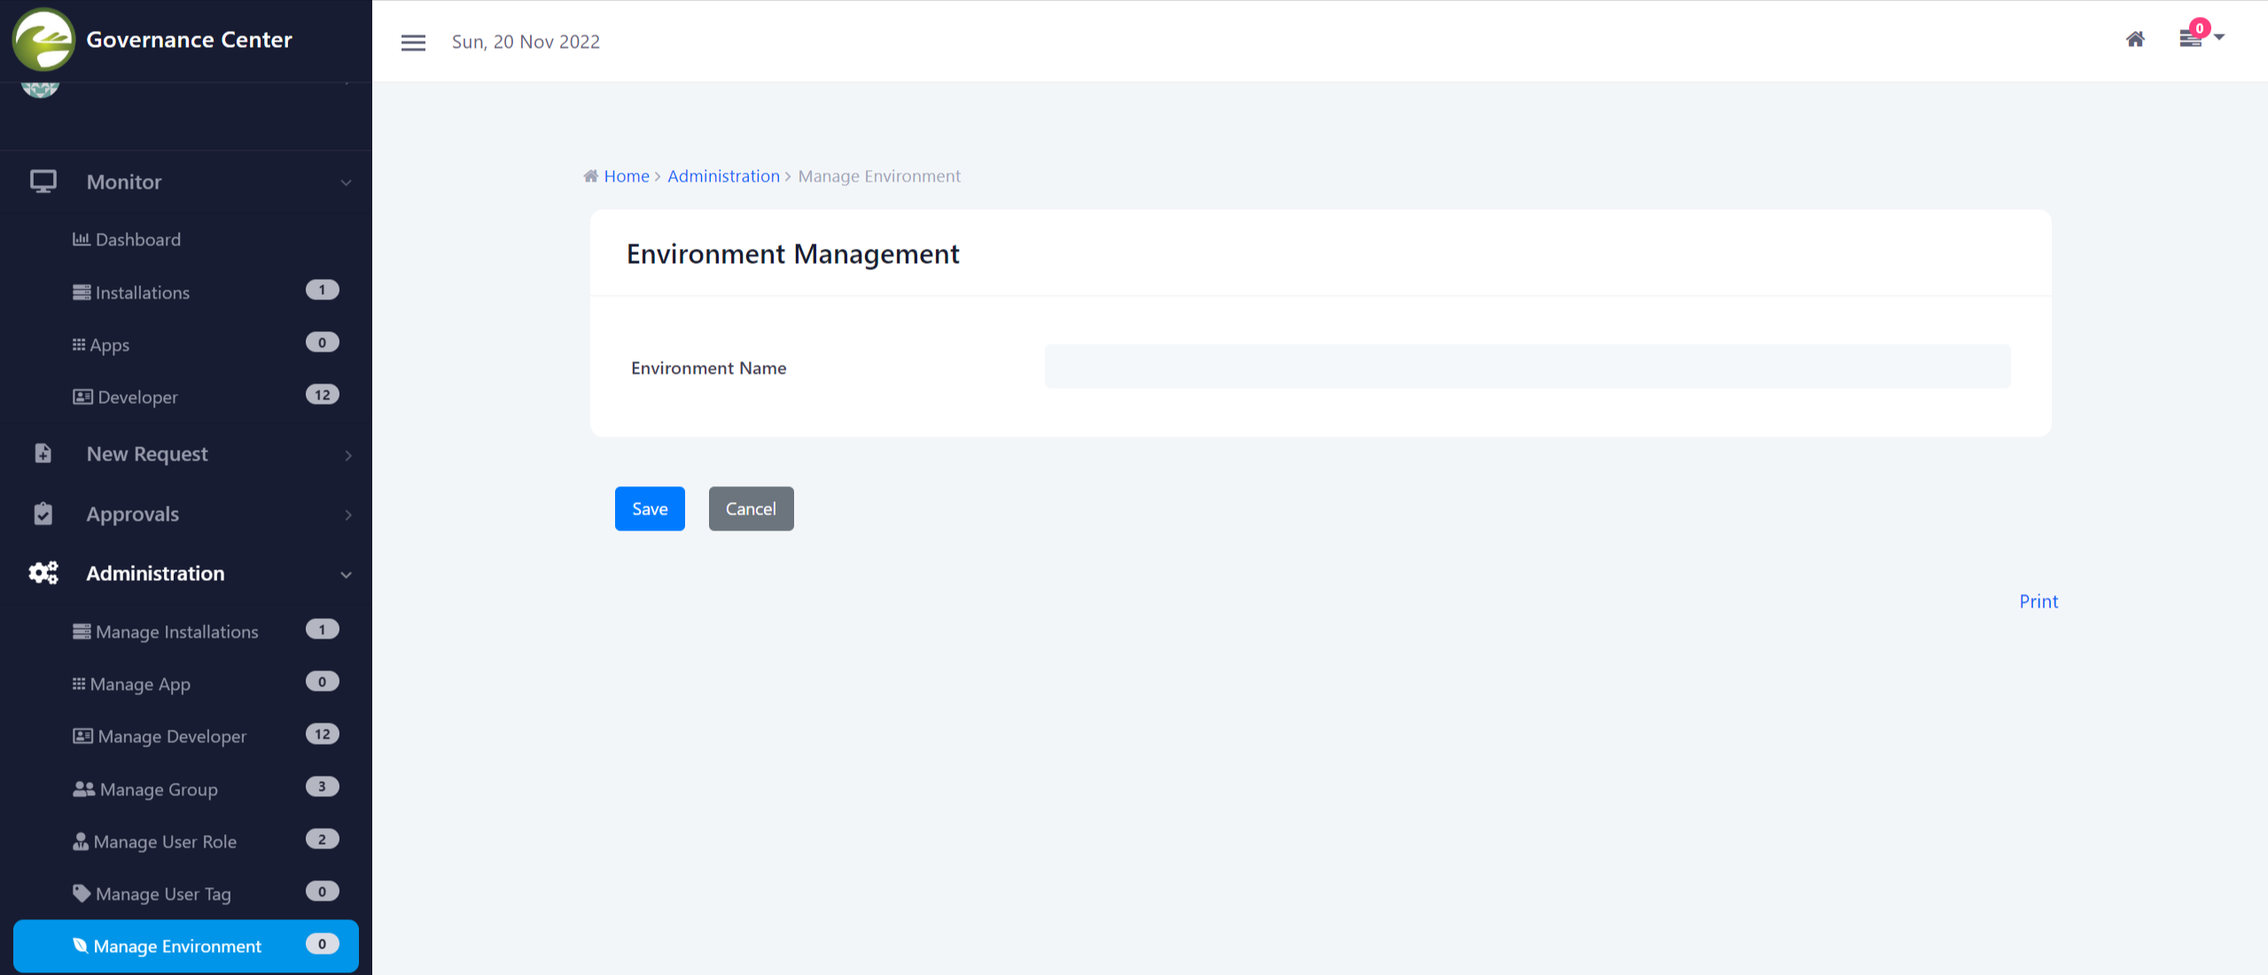Follow the Administration breadcrumb link

pos(723,176)
